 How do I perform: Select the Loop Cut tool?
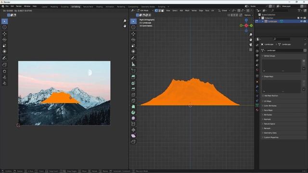point(133,95)
